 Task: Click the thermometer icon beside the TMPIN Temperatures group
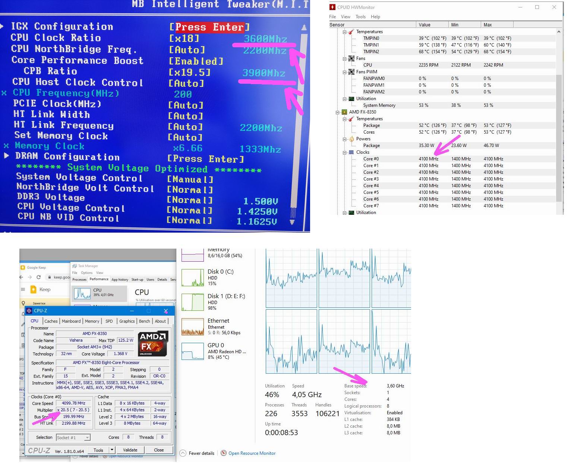pyautogui.click(x=351, y=32)
